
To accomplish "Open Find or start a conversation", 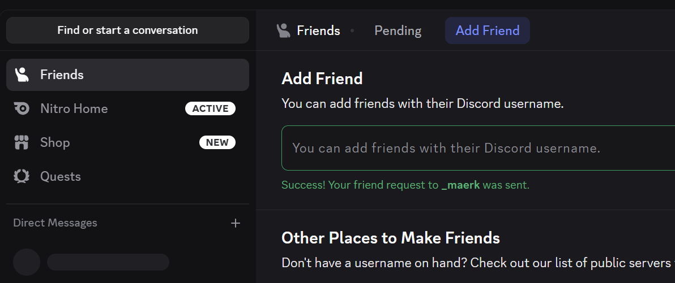I will pyautogui.click(x=127, y=31).
